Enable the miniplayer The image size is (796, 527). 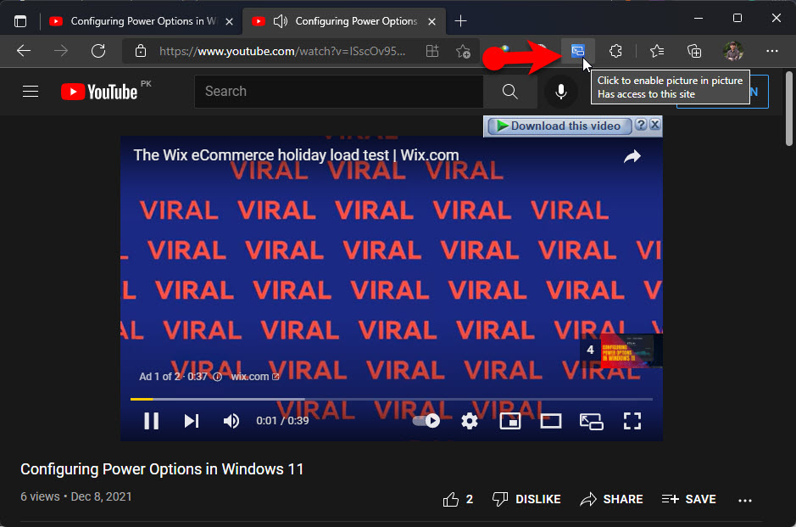click(x=510, y=421)
